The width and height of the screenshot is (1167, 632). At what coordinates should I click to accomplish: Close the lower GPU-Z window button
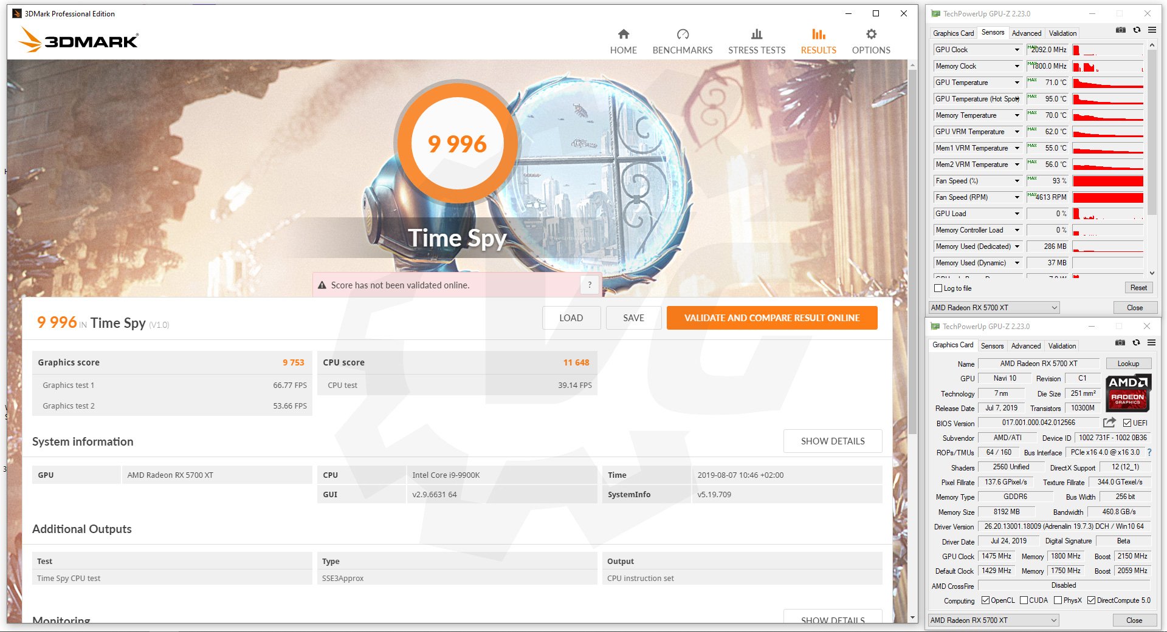(1134, 620)
